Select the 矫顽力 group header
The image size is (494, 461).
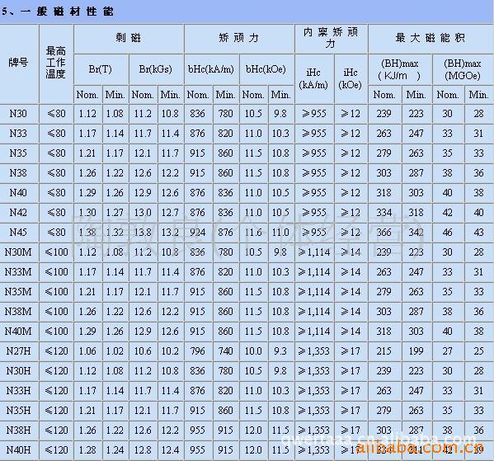click(x=239, y=39)
